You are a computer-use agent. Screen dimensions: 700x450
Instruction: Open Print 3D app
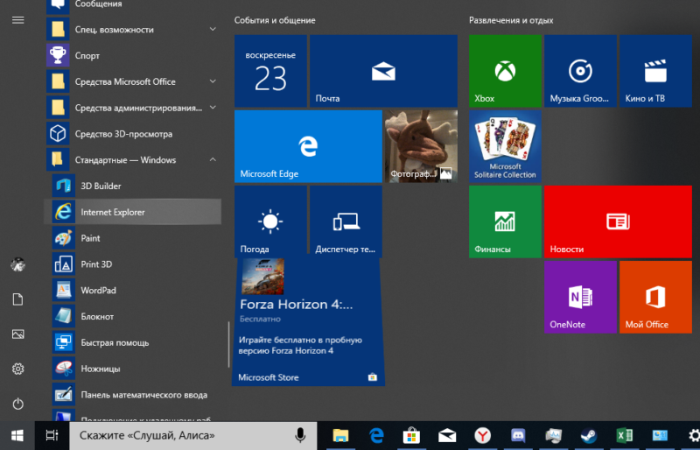pyautogui.click(x=133, y=264)
